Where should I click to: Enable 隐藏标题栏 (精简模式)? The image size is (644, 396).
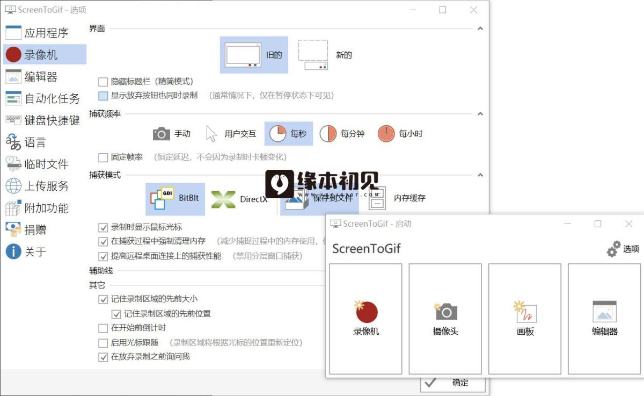click(103, 82)
